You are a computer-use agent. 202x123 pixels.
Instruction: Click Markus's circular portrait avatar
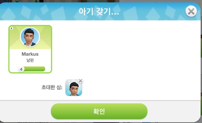(30, 37)
